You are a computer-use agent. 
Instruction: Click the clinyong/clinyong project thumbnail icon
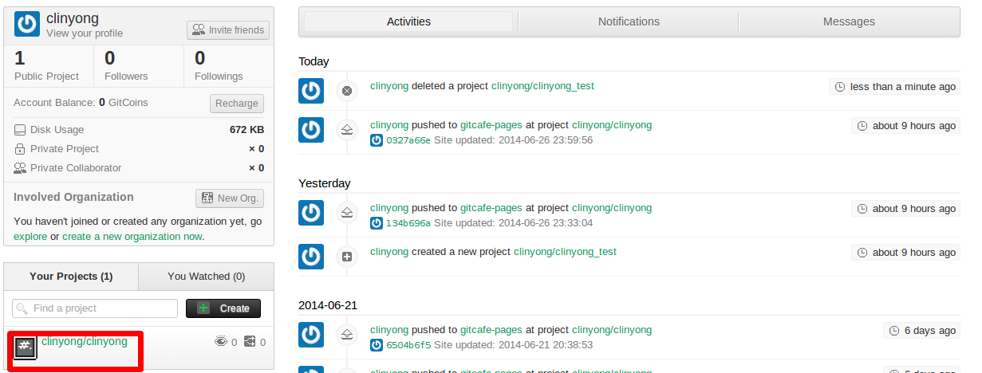click(26, 347)
